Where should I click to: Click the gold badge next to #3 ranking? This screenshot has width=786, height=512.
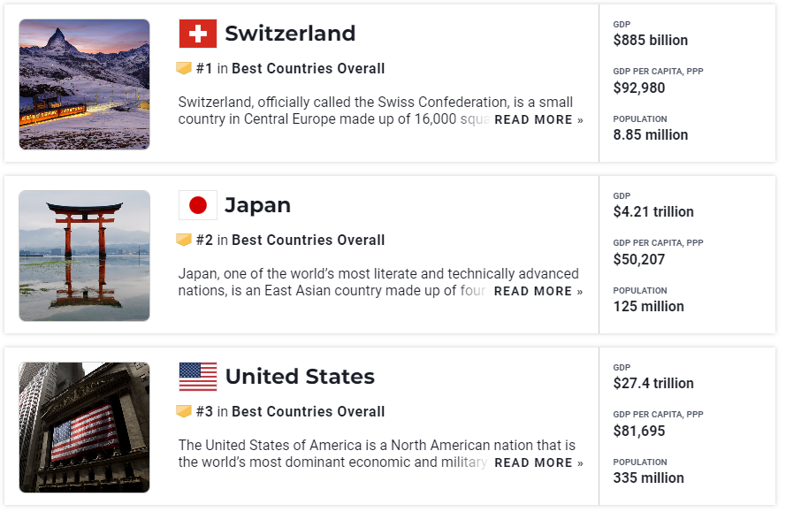tap(184, 411)
